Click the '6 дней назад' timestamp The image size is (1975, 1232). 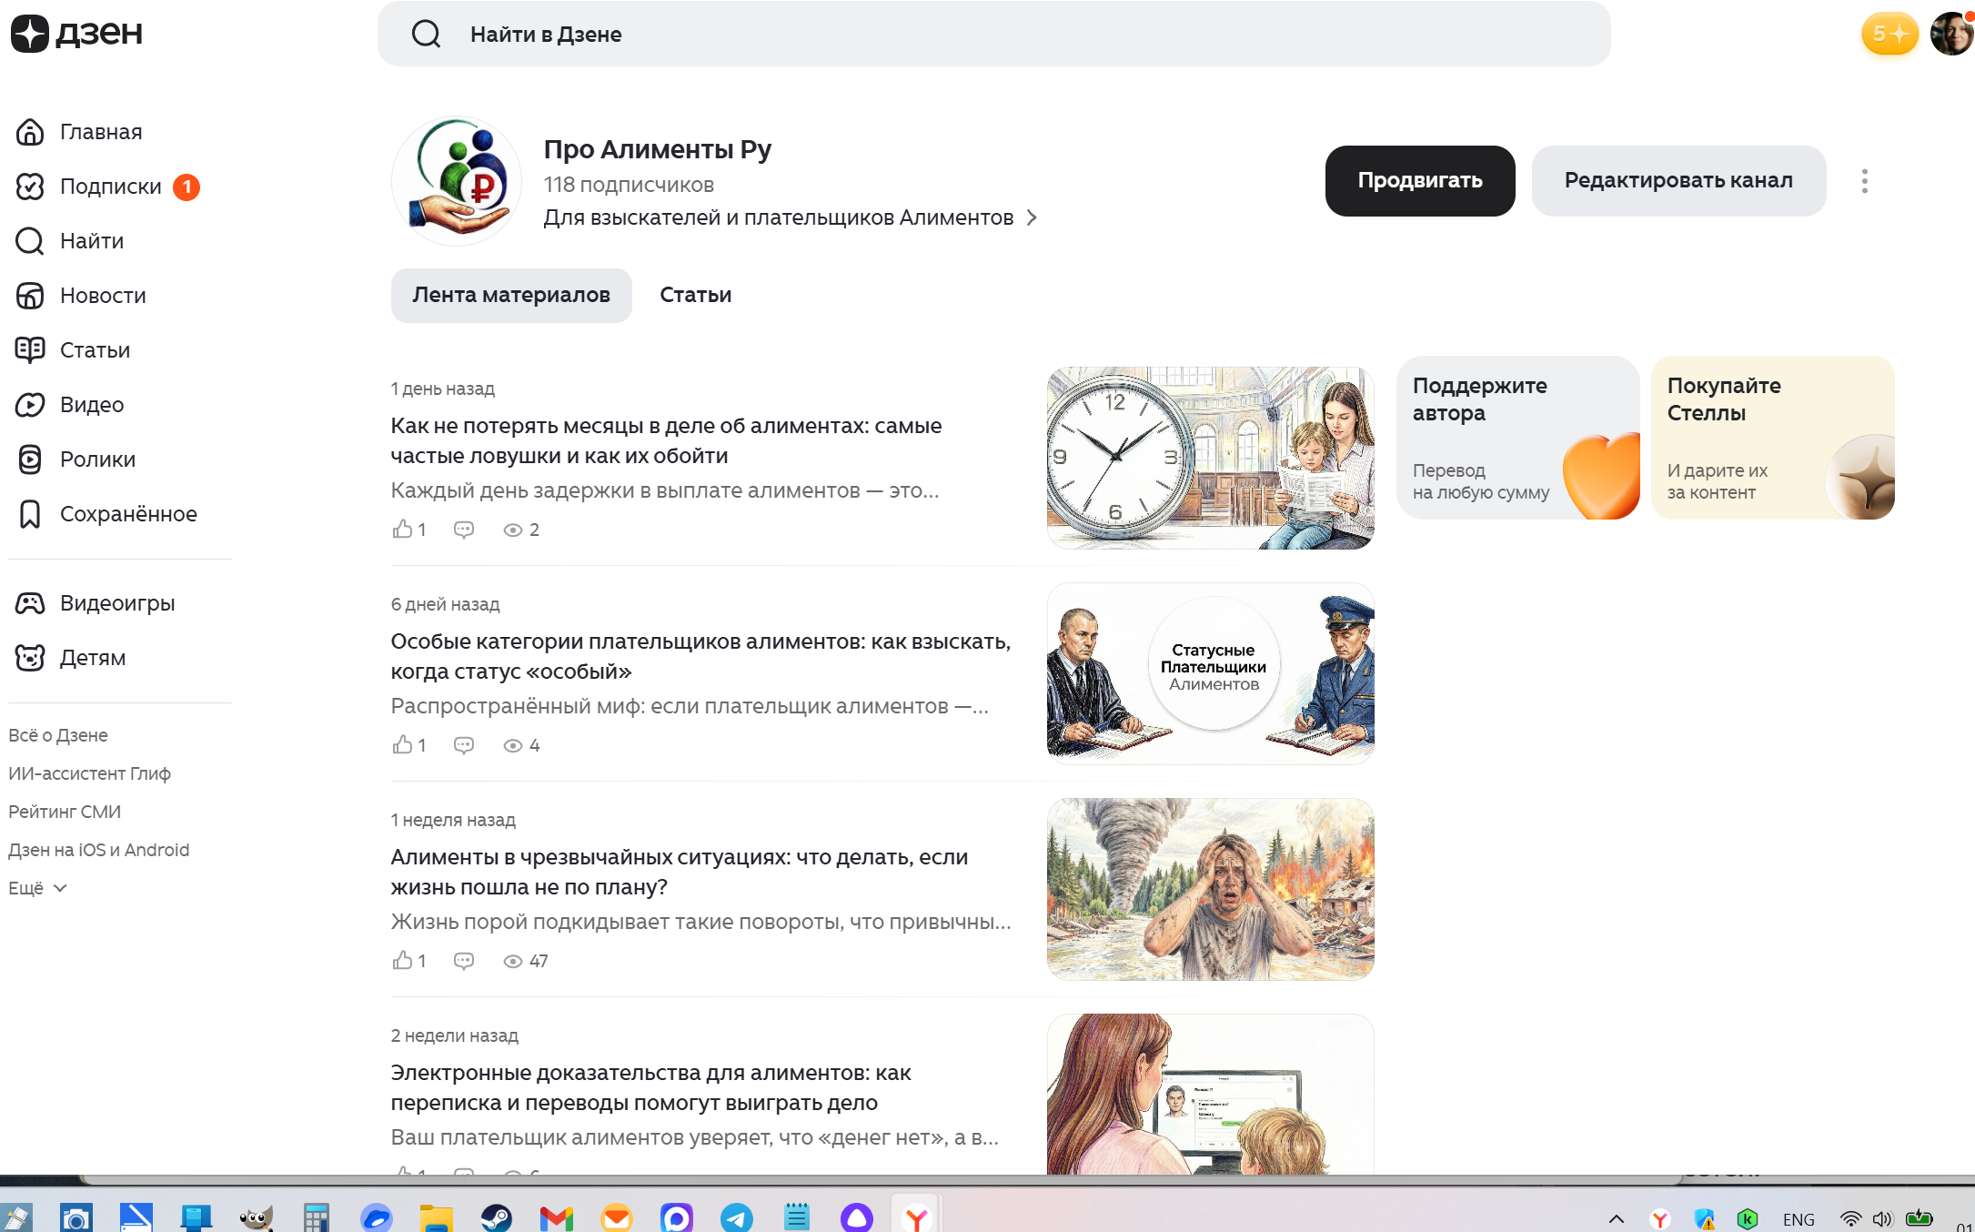point(446,604)
